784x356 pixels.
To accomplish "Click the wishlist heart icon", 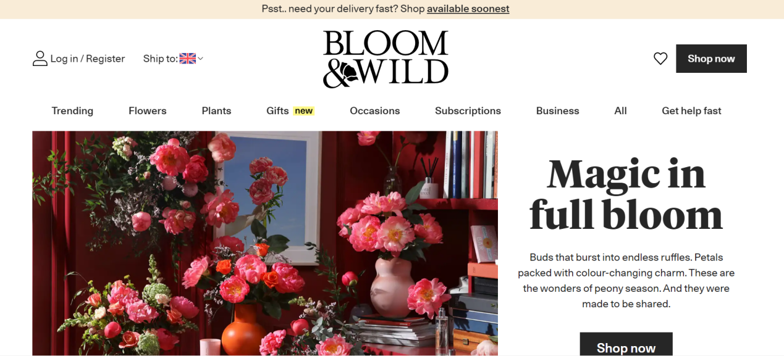I will pyautogui.click(x=660, y=59).
